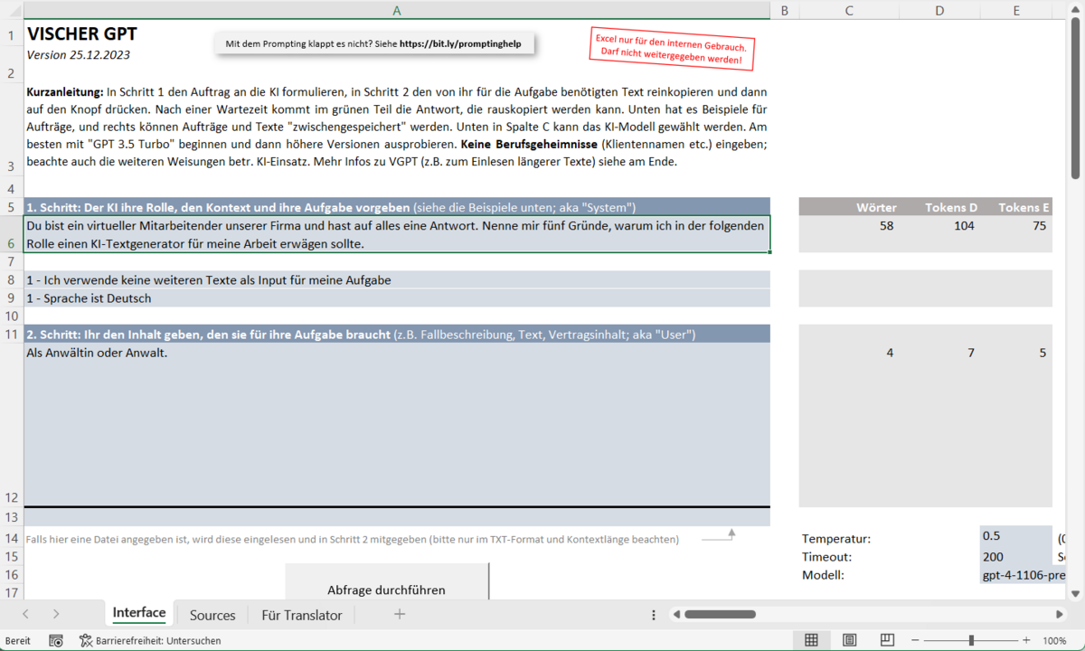Select row 14 header
The height and width of the screenshot is (651, 1085).
pos(12,539)
